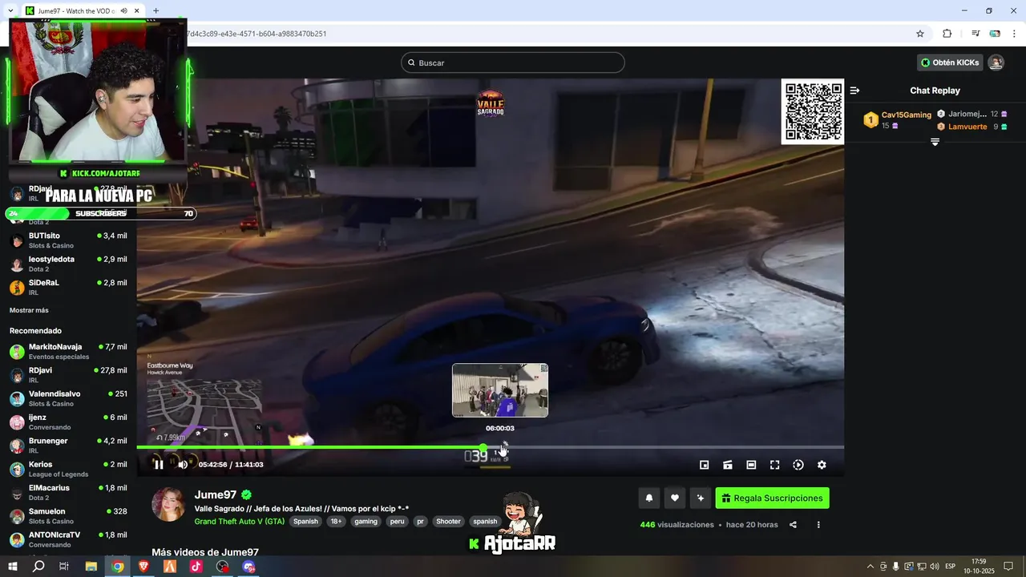Open Kerios recommended channel
The height and width of the screenshot is (577, 1026).
coord(68,469)
